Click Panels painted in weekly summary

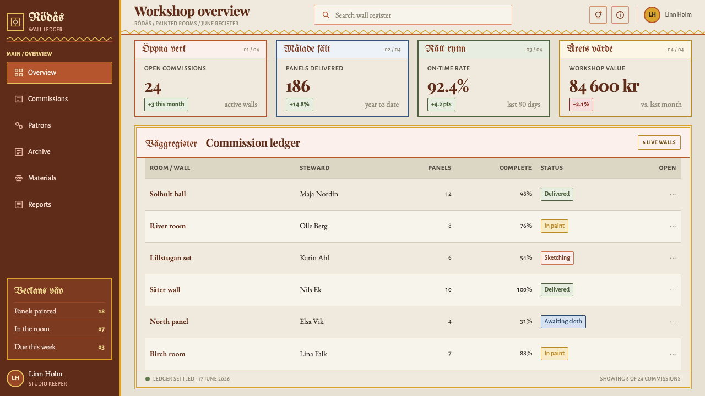59,311
